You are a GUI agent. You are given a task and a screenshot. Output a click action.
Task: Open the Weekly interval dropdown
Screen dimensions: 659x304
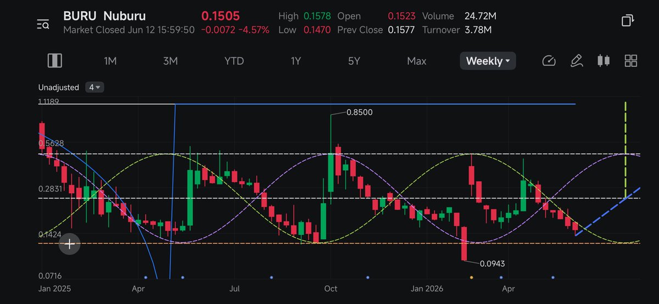click(x=488, y=61)
